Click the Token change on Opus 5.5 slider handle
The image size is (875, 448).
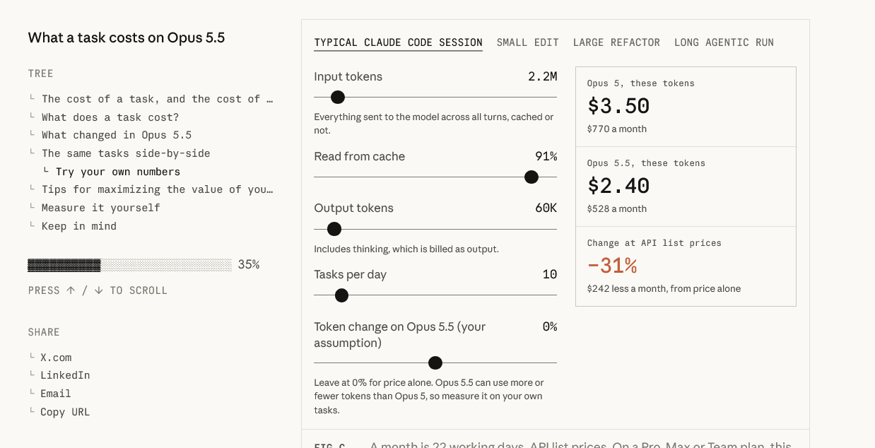click(435, 362)
